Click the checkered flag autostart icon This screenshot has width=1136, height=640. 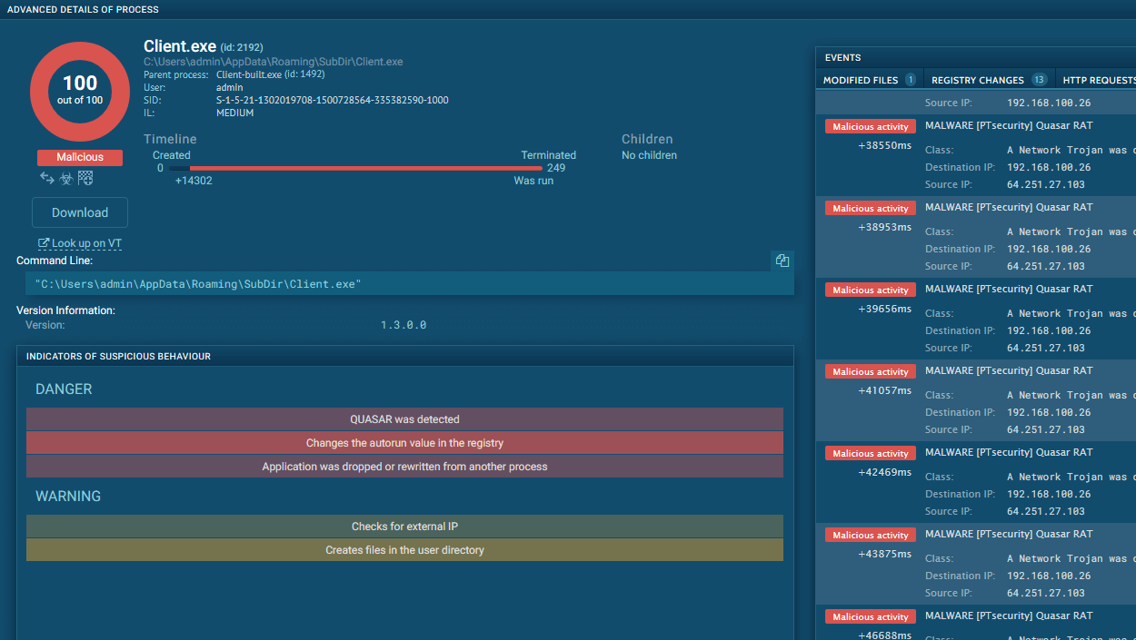pyautogui.click(x=85, y=179)
